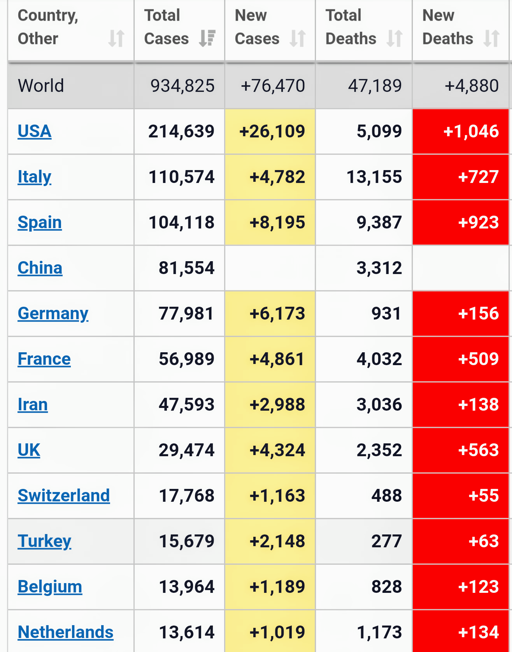The height and width of the screenshot is (652, 512).
Task: Select USA new deaths red cell
Action: (461, 131)
